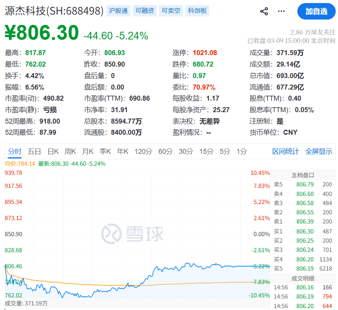
Task: Open the 年K yearly chart
Action: [x=122, y=151]
